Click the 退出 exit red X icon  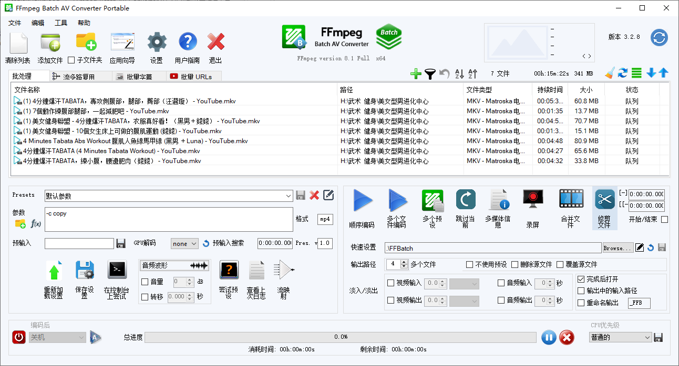point(215,42)
